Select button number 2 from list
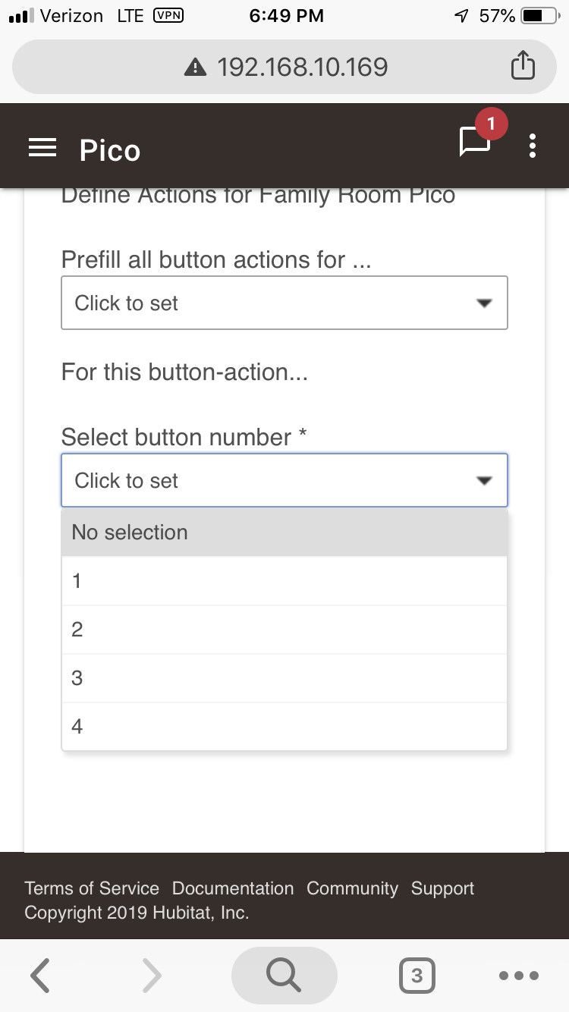 pos(284,630)
